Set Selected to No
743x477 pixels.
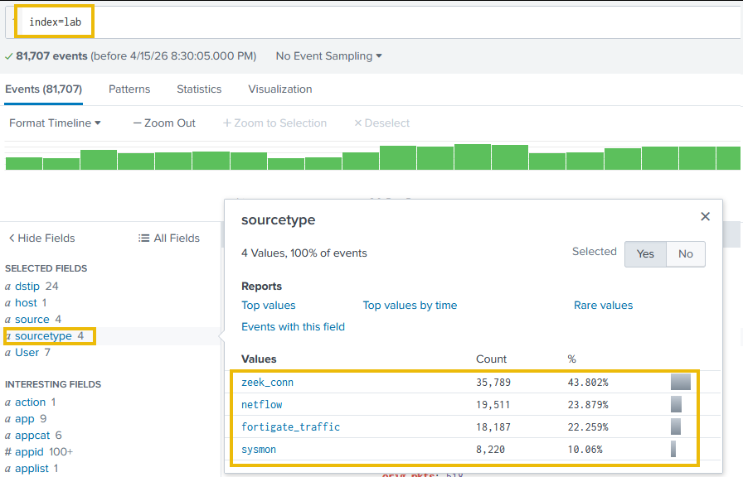coord(686,254)
